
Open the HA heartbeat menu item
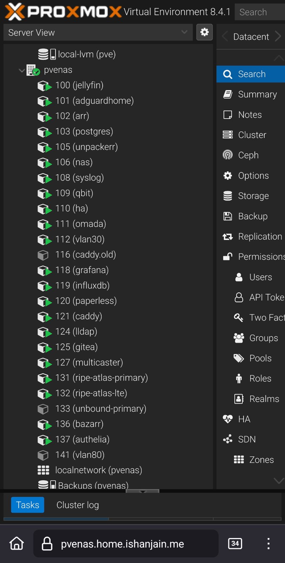[244, 419]
